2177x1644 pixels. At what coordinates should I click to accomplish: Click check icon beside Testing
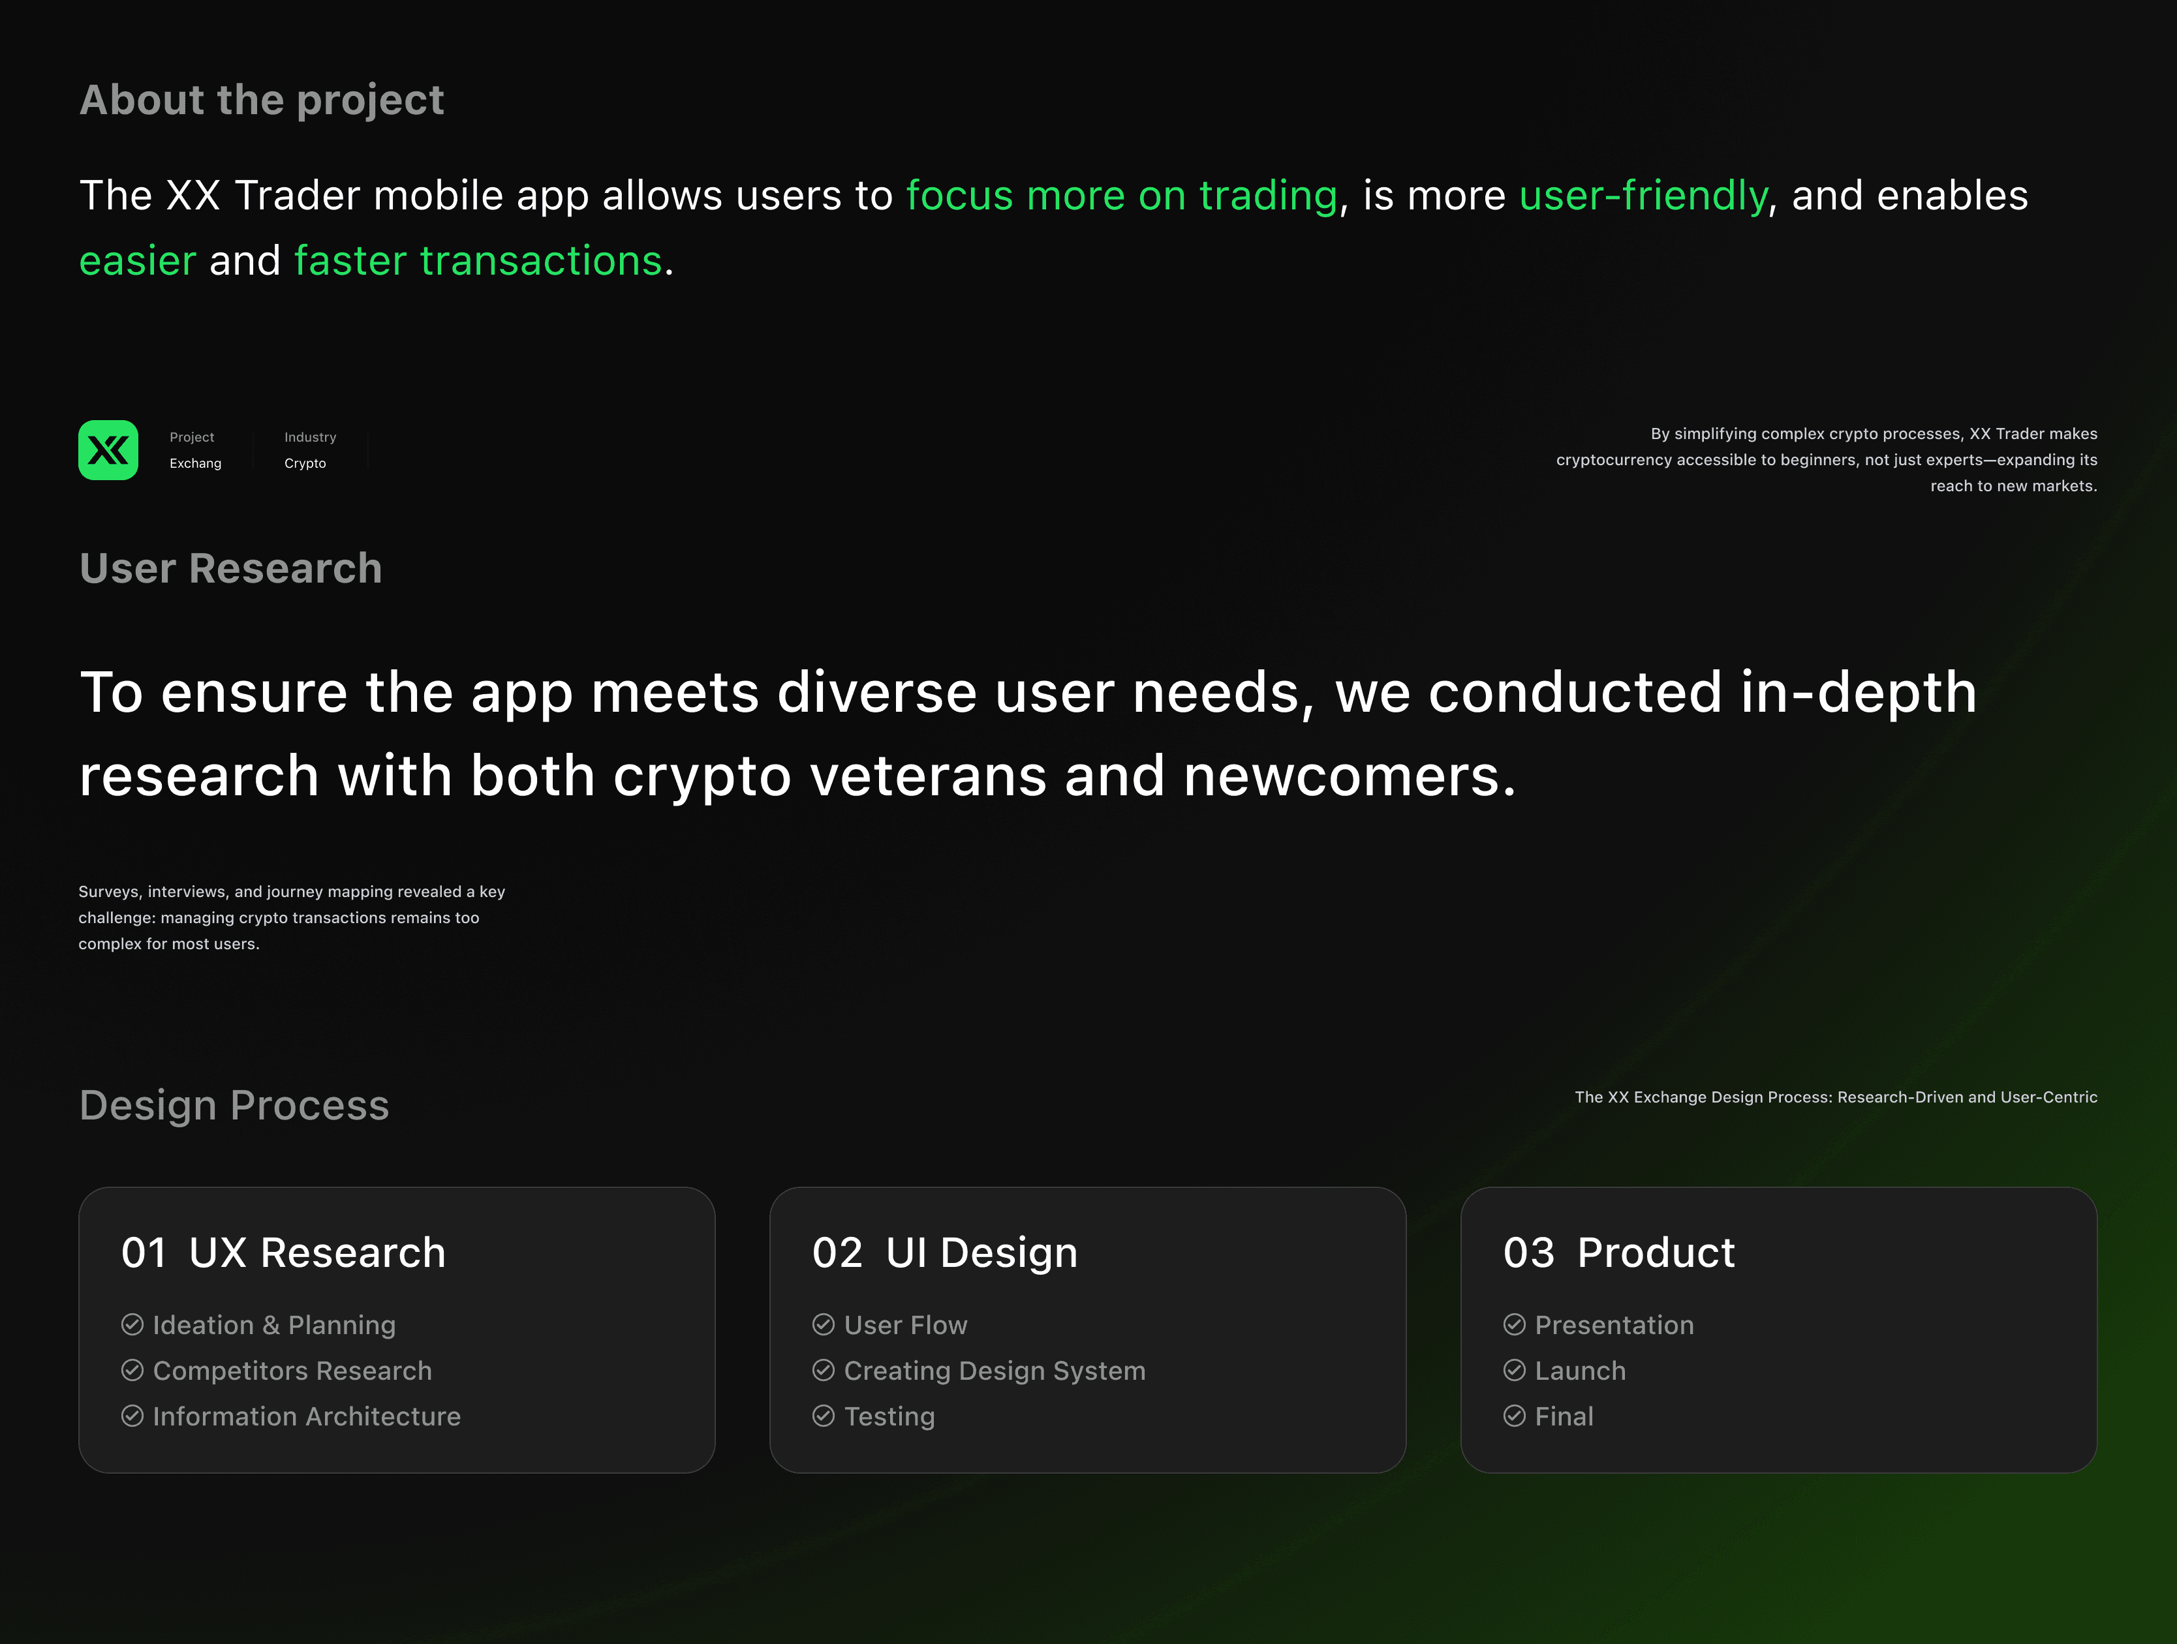pyautogui.click(x=824, y=1416)
